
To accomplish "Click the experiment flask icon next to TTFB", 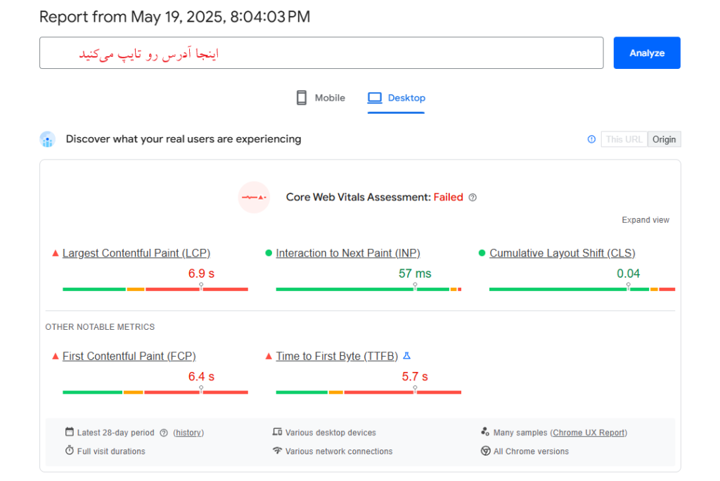I will pyautogui.click(x=406, y=356).
